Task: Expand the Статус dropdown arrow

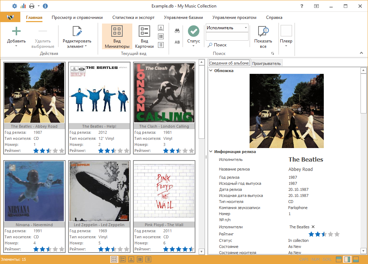Action: coord(194,46)
